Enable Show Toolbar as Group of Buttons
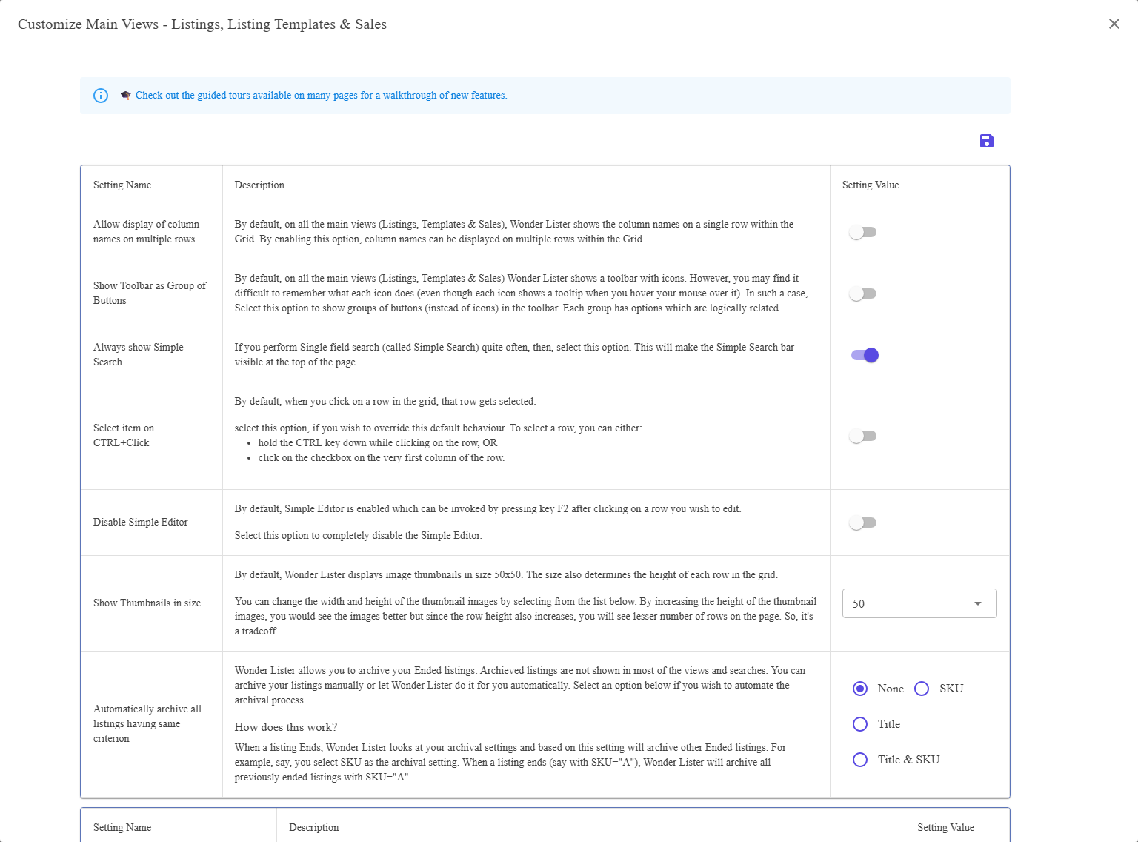The image size is (1138, 842). click(x=863, y=294)
